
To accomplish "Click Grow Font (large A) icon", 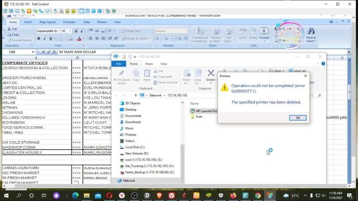I will click(x=76, y=31).
